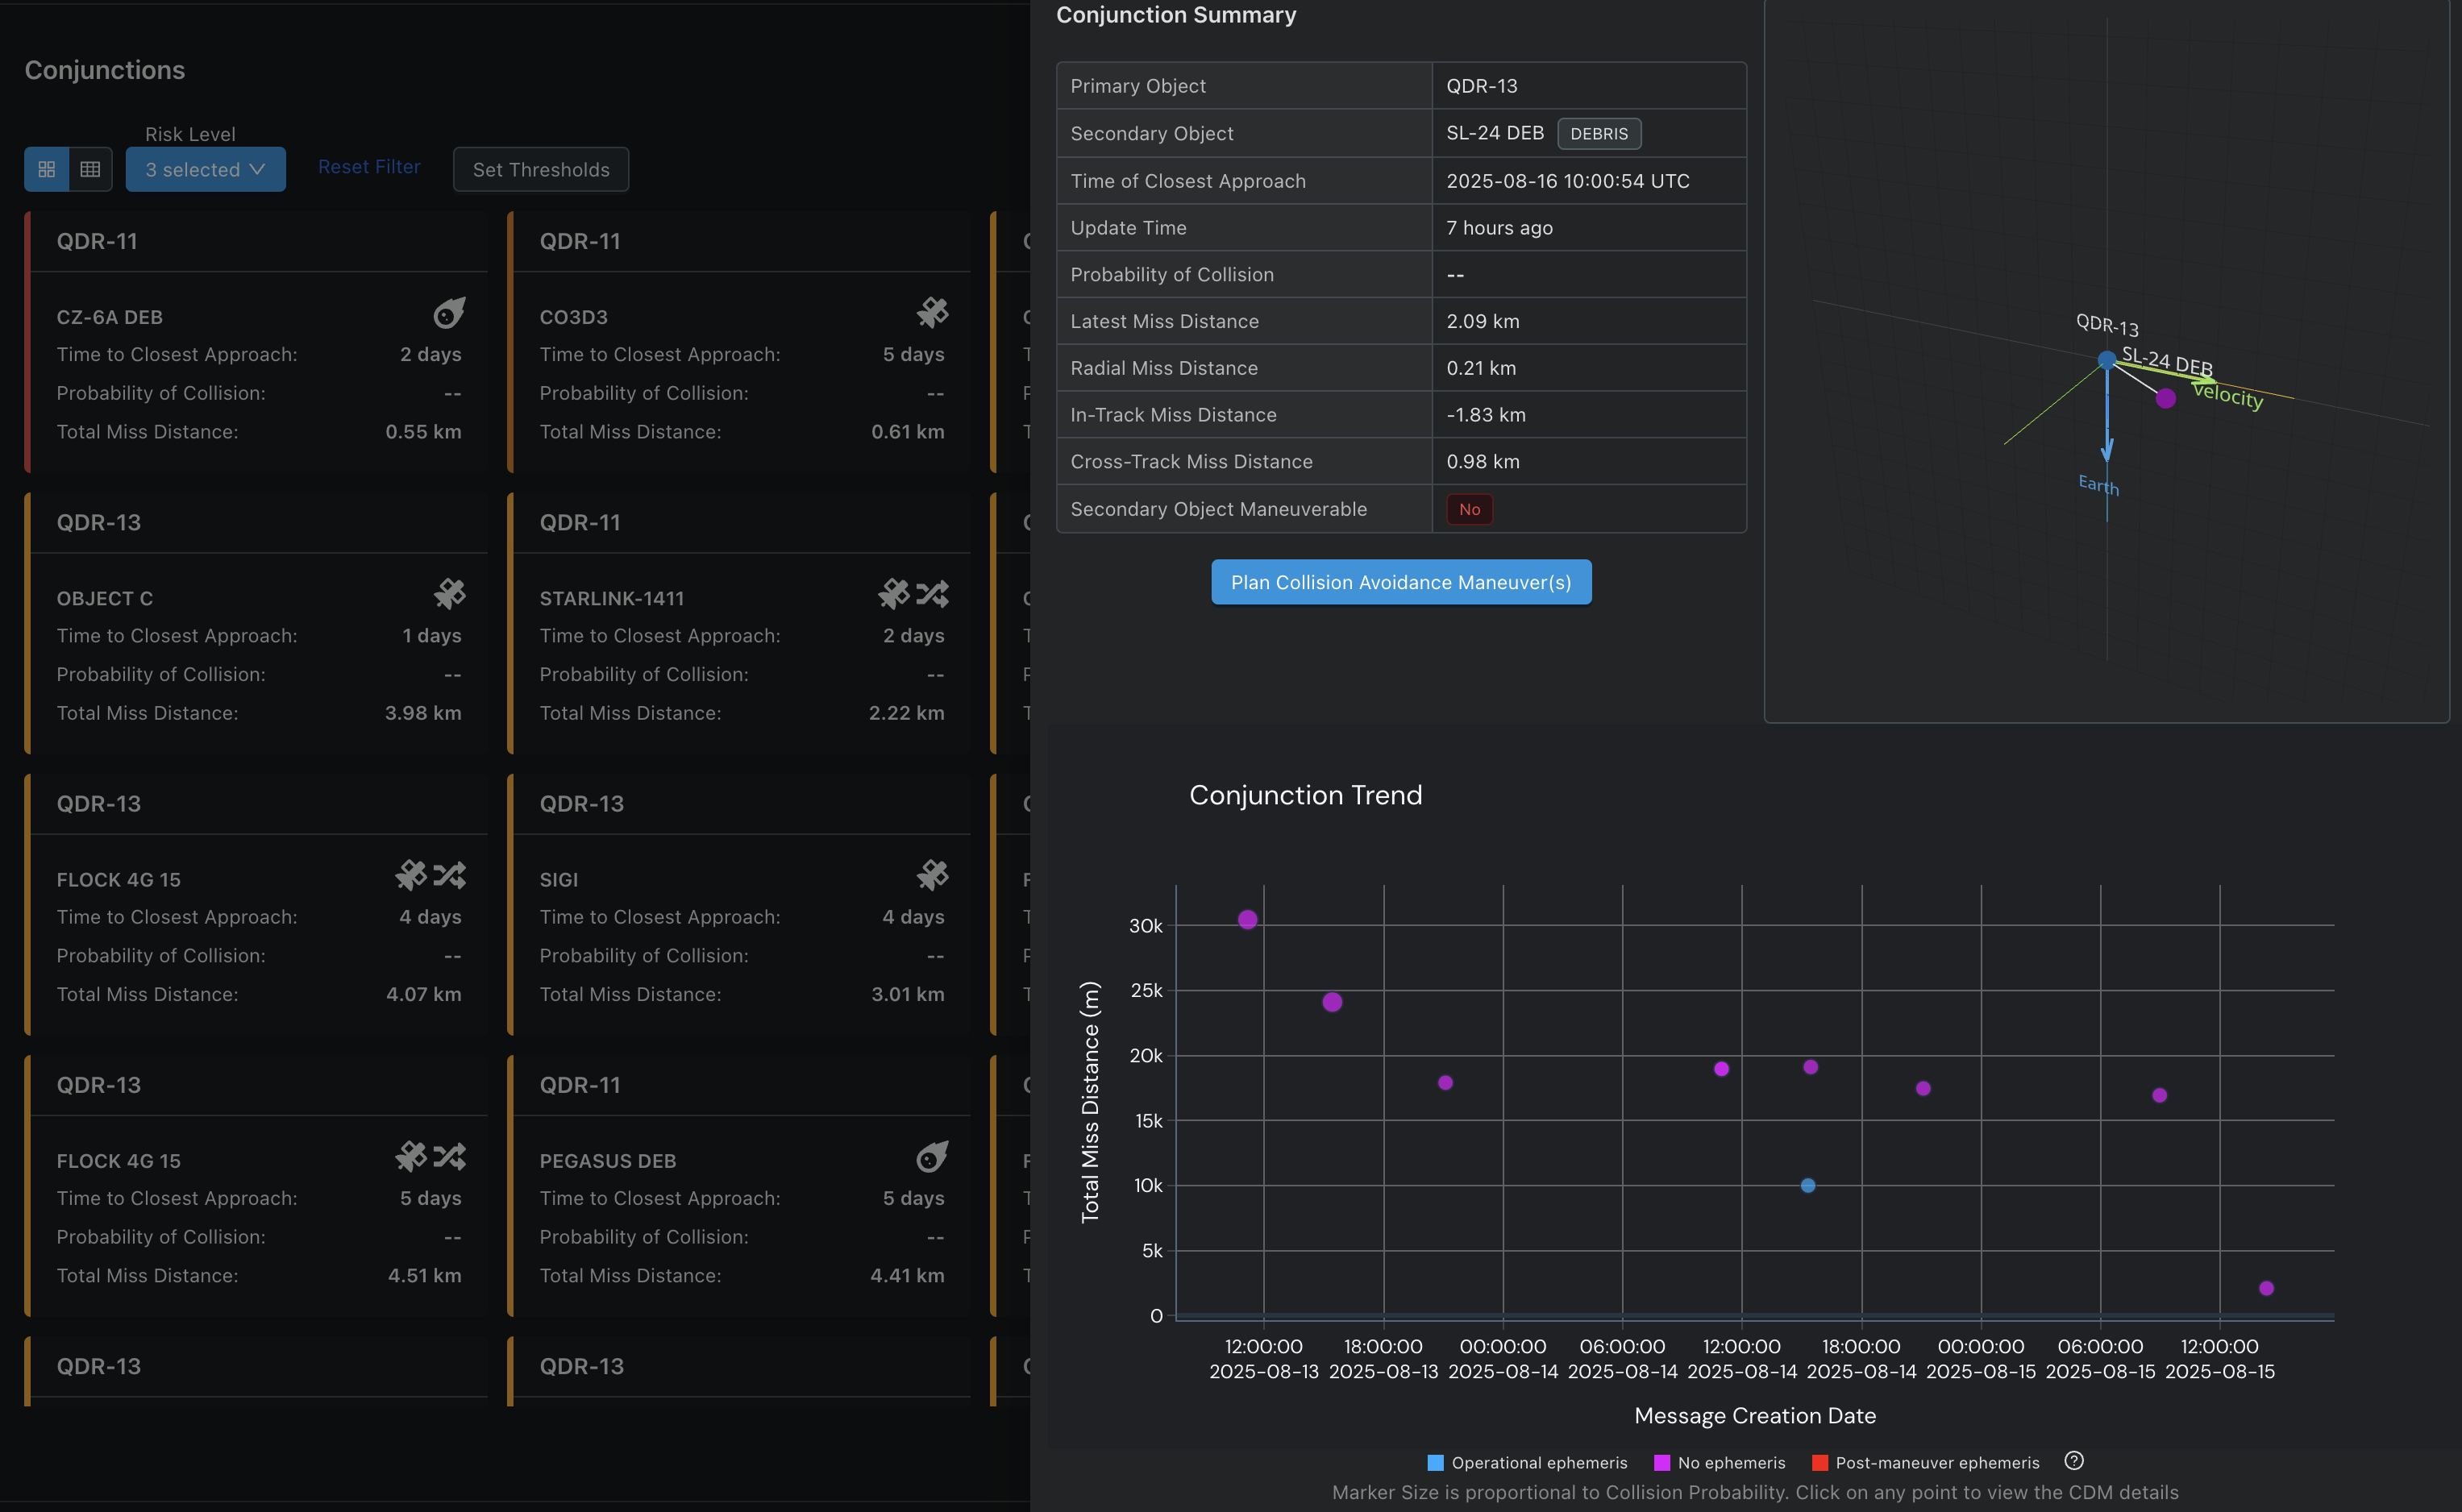Click the Reset Filter link
This screenshot has width=2462, height=1512.
pyautogui.click(x=369, y=167)
